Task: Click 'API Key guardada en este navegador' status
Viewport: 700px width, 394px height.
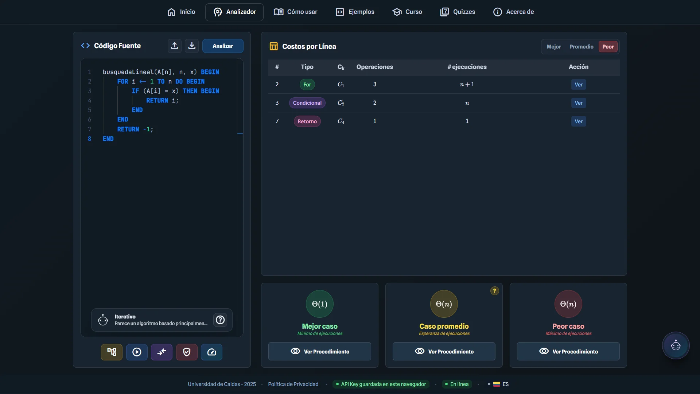Action: pos(381,384)
